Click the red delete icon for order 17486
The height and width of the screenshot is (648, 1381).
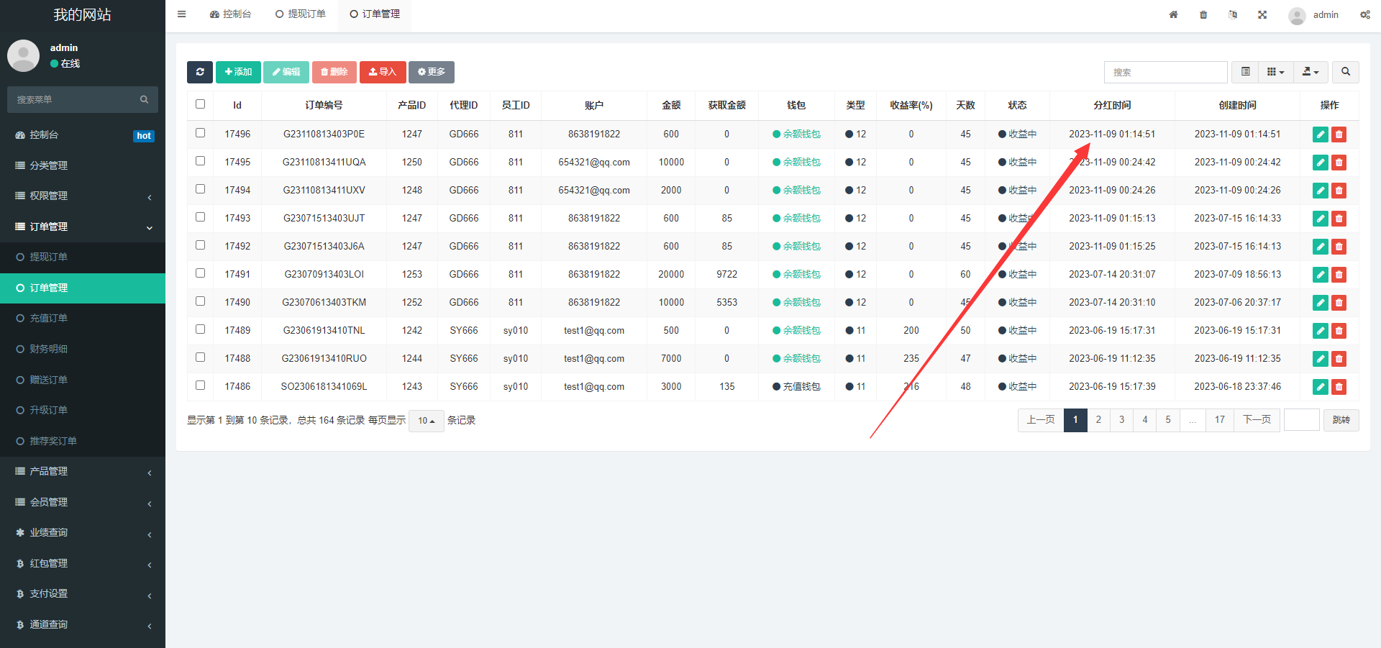click(1339, 387)
